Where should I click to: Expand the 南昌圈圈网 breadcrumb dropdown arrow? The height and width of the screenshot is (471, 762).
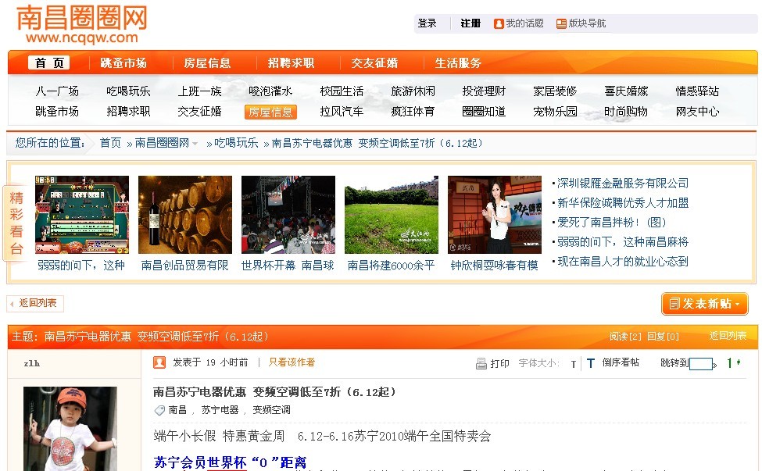click(x=195, y=143)
